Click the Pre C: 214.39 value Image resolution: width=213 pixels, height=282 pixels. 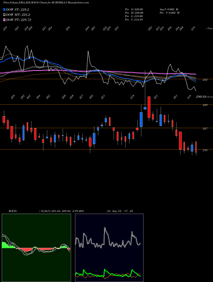coord(134,20)
